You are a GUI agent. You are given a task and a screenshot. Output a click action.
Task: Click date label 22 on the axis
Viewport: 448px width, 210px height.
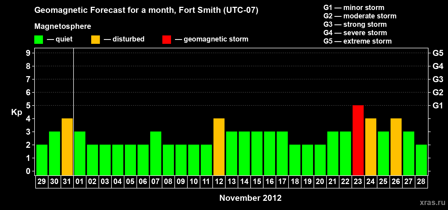pyautogui.click(x=345, y=182)
